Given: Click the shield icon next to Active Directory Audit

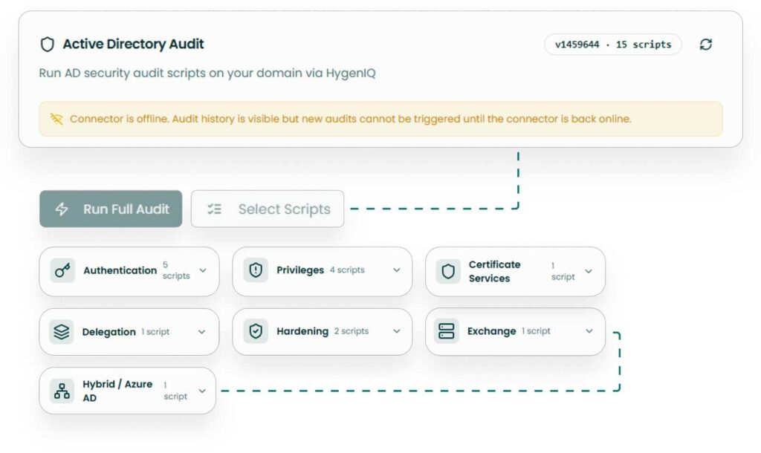Looking at the screenshot, I should point(48,45).
